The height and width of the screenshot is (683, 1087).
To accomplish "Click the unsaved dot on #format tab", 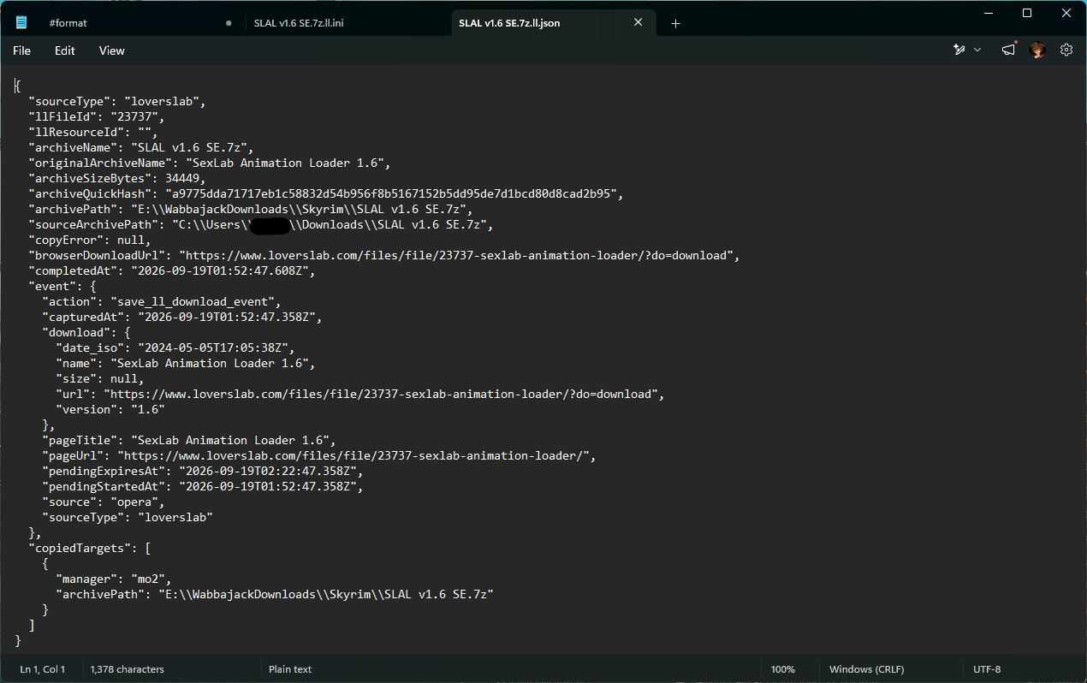I will [x=229, y=23].
